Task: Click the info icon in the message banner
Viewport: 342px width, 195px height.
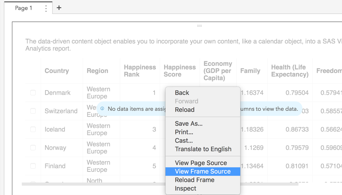Action: (102, 109)
